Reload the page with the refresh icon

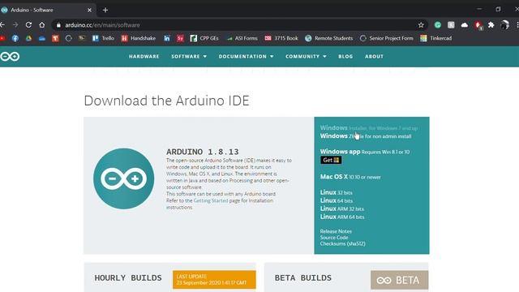[28, 25]
